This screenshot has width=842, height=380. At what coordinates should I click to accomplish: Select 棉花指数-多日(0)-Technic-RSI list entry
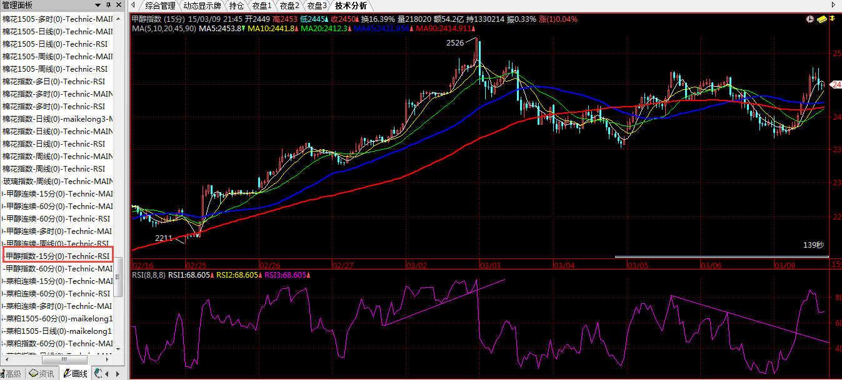[54, 81]
